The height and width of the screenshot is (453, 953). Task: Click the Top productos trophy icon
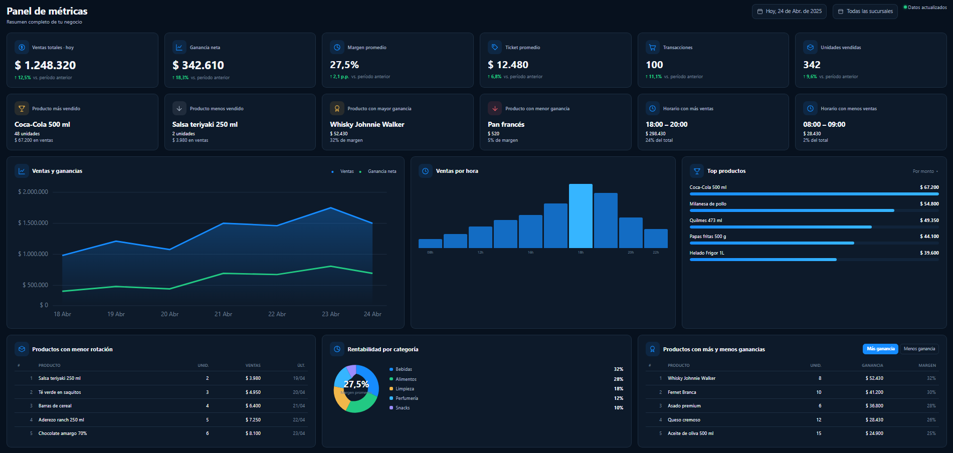[x=697, y=171]
